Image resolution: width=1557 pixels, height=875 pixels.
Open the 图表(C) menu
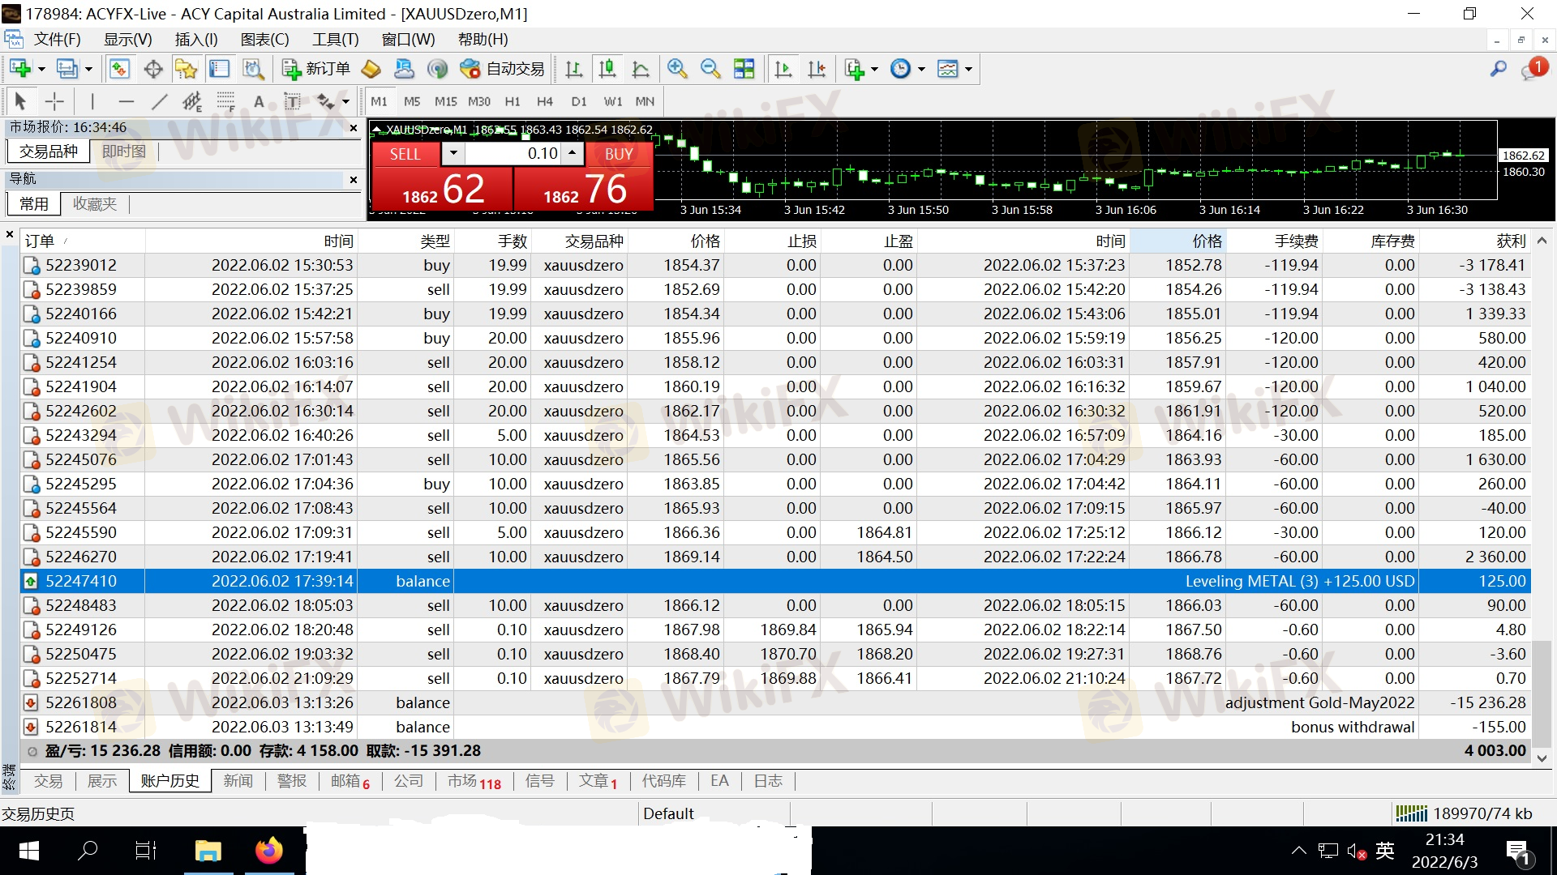pyautogui.click(x=264, y=39)
